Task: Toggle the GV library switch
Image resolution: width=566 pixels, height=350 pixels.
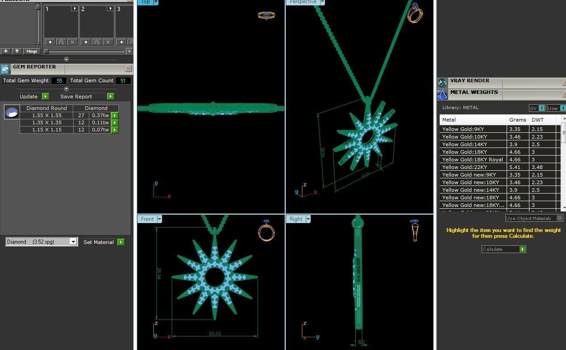Action: [537, 108]
